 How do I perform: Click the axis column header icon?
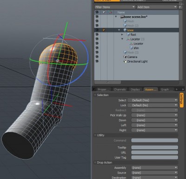click(110, 12)
